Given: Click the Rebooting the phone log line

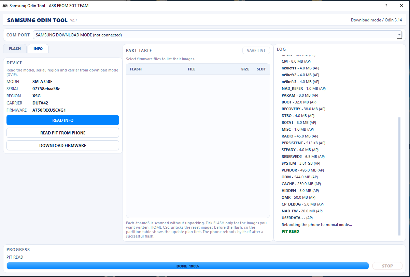Looking at the screenshot, I should click(x=317, y=225).
